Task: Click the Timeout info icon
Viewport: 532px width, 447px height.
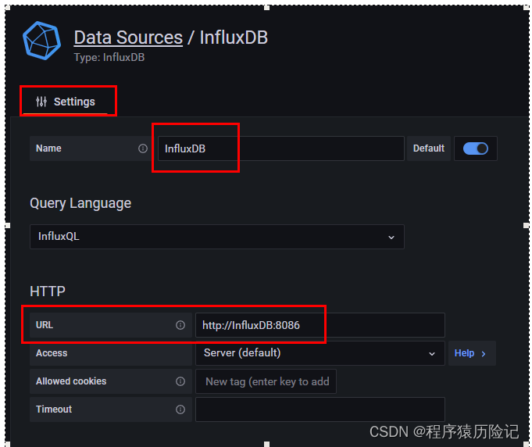Action: pos(180,409)
